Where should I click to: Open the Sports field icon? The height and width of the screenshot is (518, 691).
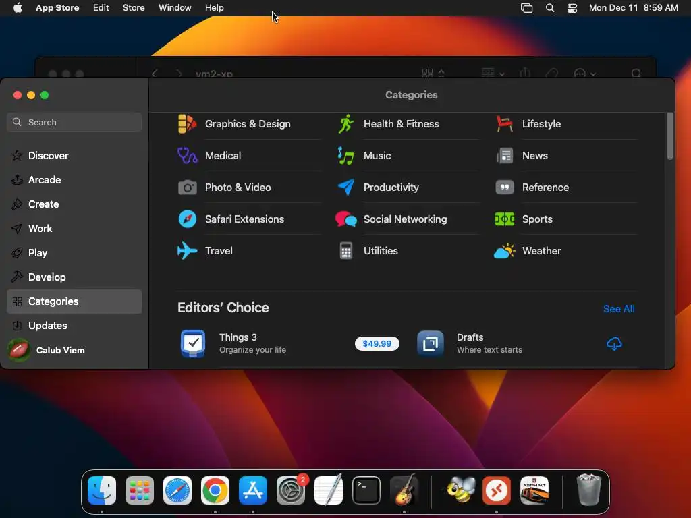point(504,219)
